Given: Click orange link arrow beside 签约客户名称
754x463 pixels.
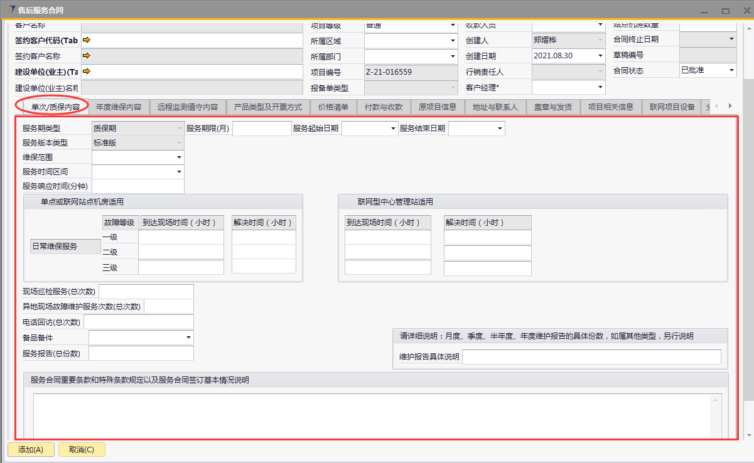Looking at the screenshot, I should (x=87, y=56).
